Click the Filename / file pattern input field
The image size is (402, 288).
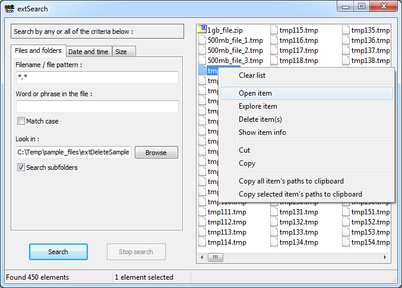[x=97, y=78]
